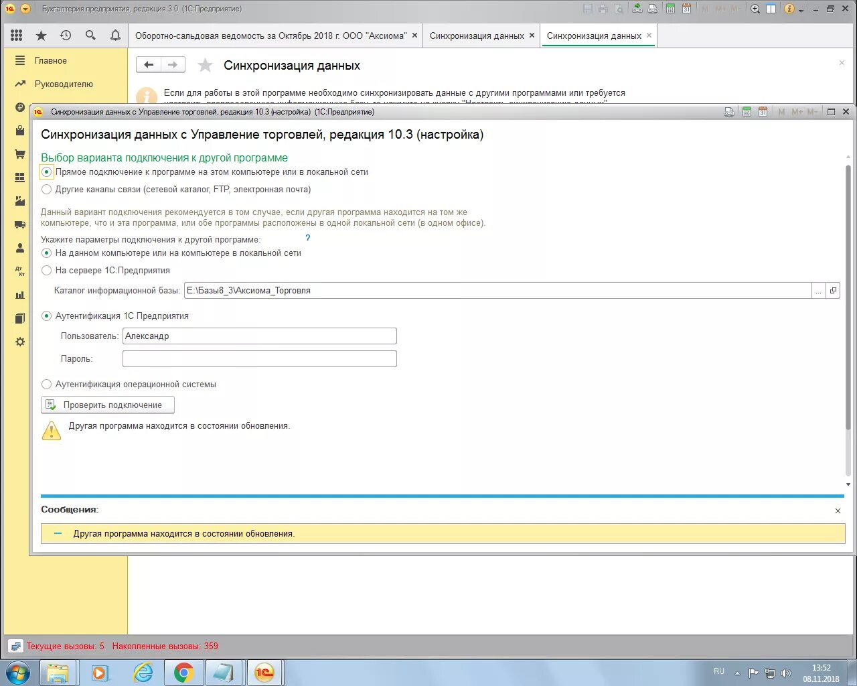Image resolution: width=857 pixels, height=686 pixels.
Task: Open Internet Explorer from taskbar
Action: pyautogui.click(x=143, y=673)
